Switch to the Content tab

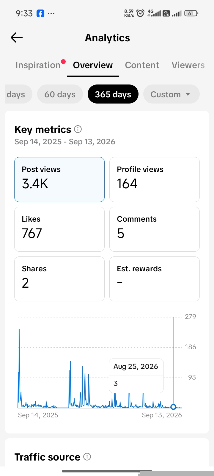pos(142,65)
